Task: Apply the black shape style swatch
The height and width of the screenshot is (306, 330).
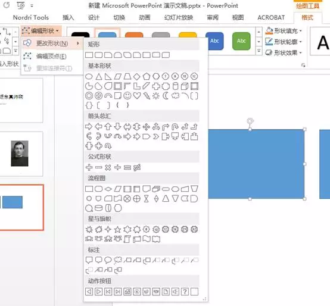Action: [x=80, y=35]
